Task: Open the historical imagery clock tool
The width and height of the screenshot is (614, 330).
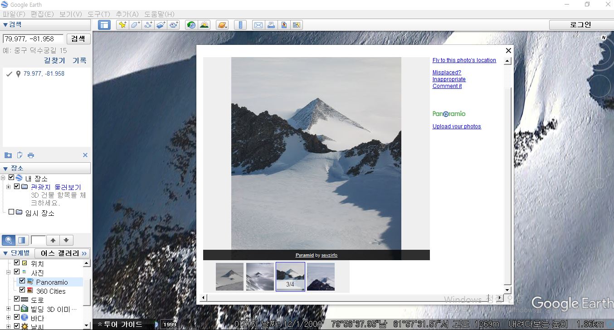Action: (x=191, y=25)
